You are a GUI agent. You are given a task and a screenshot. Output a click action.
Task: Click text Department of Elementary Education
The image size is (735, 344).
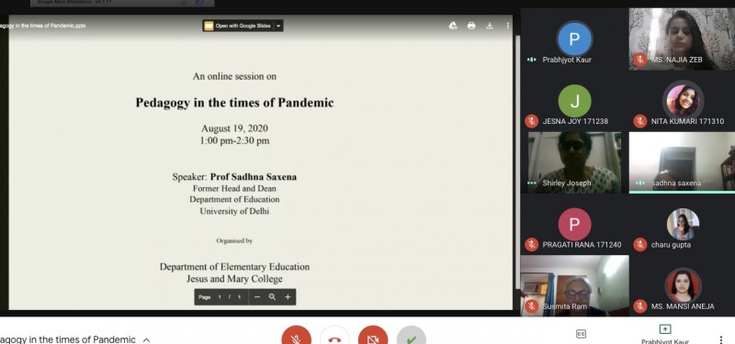(x=234, y=267)
